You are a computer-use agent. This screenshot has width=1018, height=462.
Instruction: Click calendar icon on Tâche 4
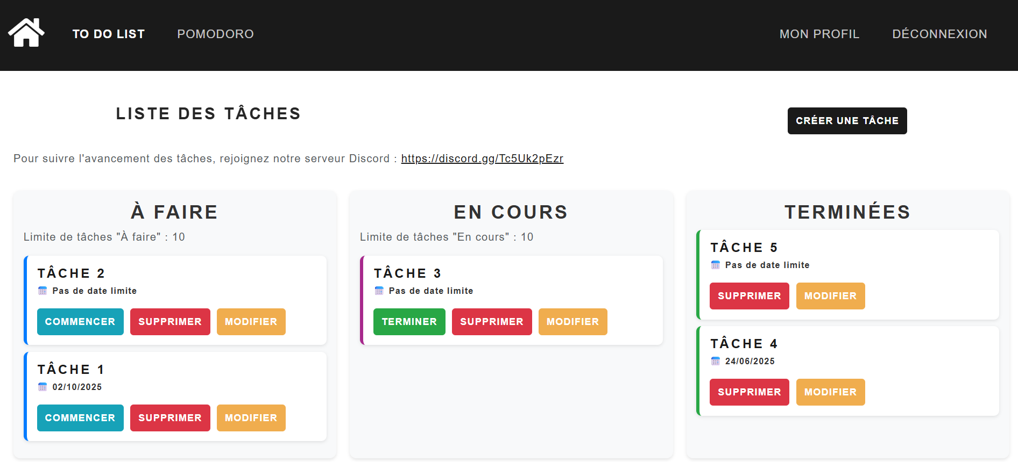[x=715, y=361]
